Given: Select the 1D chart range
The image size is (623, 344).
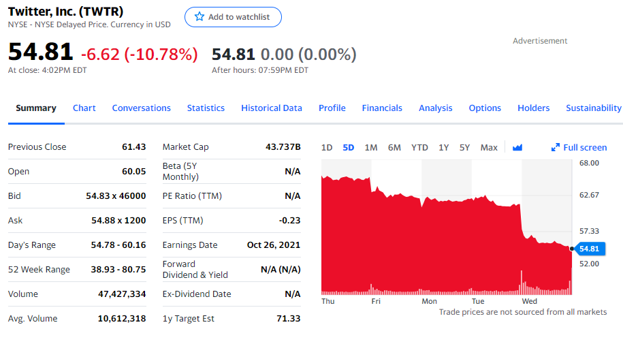Looking at the screenshot, I should click(327, 147).
